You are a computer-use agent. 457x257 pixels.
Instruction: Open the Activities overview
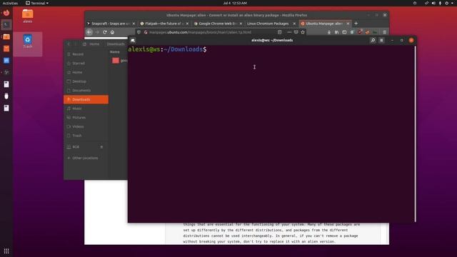tap(10, 3)
